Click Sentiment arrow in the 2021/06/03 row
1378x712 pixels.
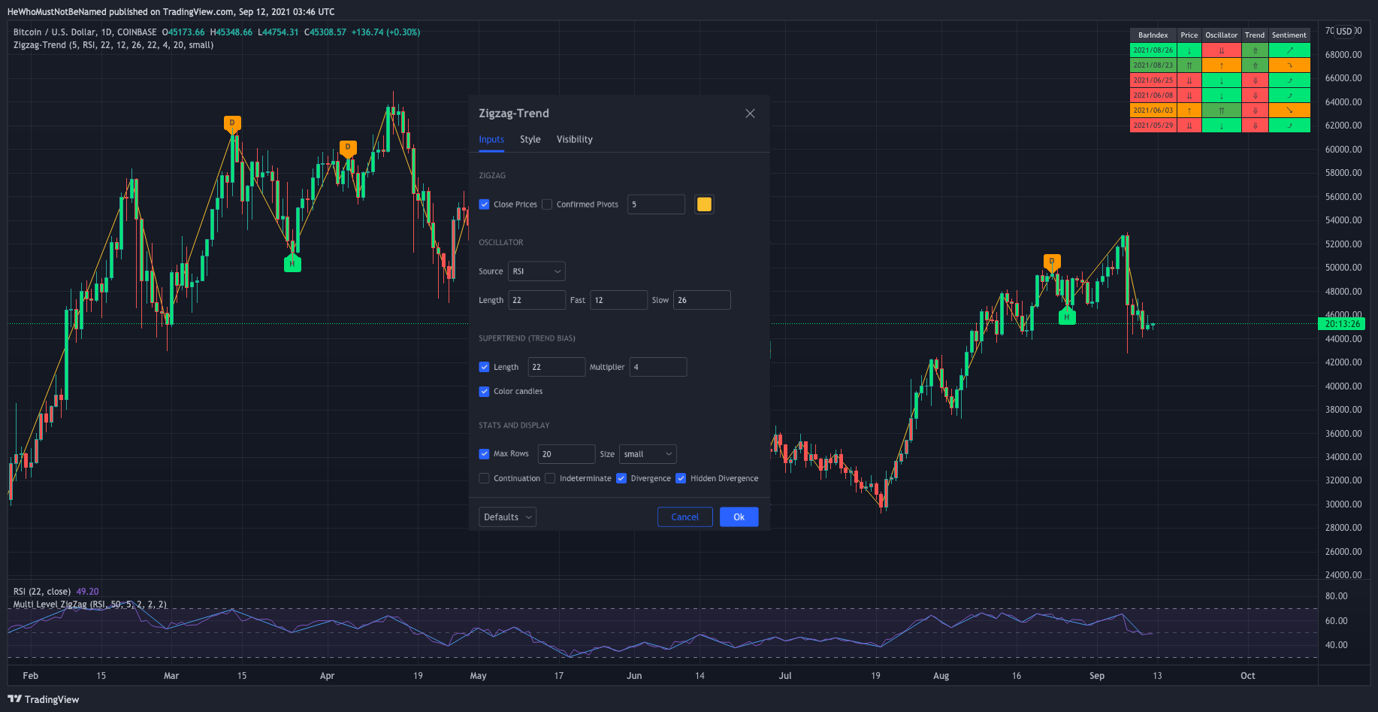[1289, 111]
